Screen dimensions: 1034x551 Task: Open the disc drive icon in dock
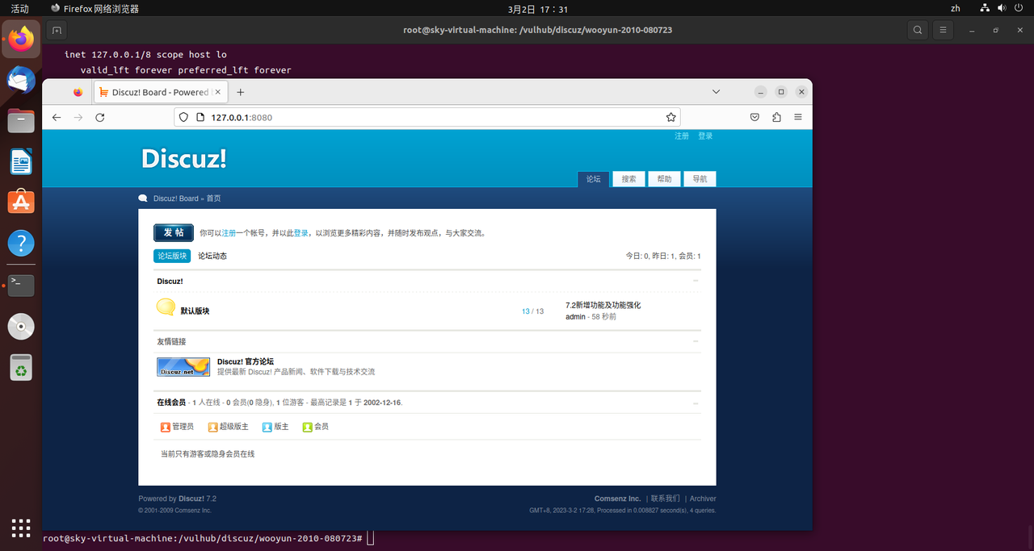[x=21, y=327]
